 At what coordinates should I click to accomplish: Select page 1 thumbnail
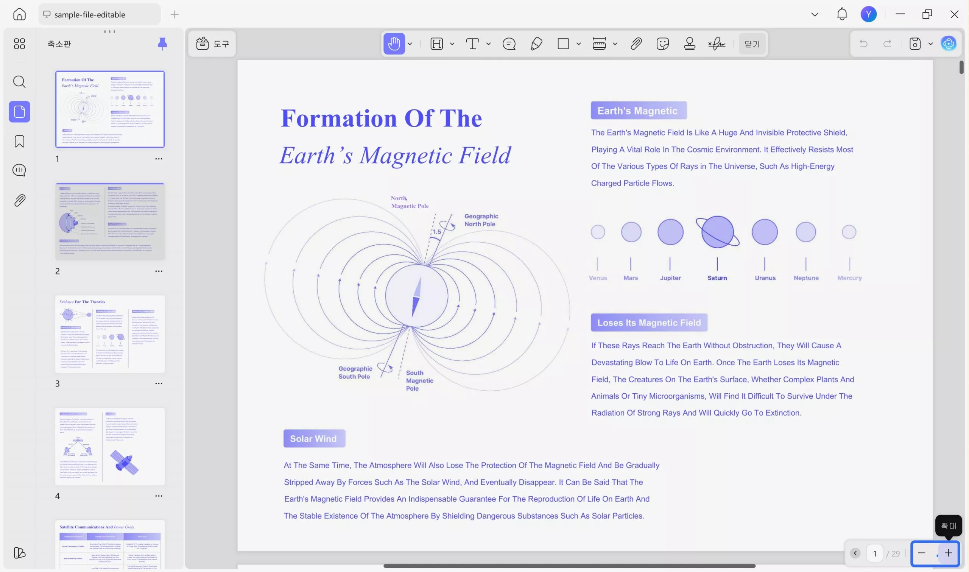click(110, 109)
